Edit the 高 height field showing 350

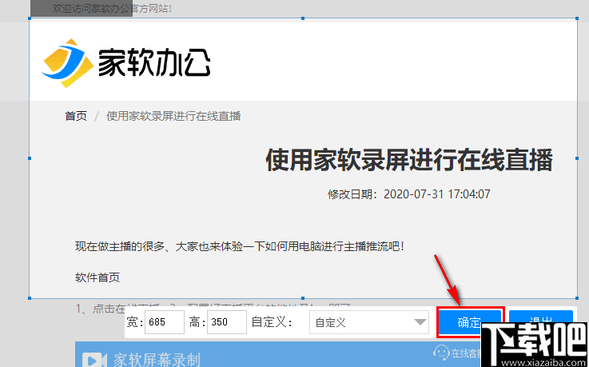tap(226, 322)
